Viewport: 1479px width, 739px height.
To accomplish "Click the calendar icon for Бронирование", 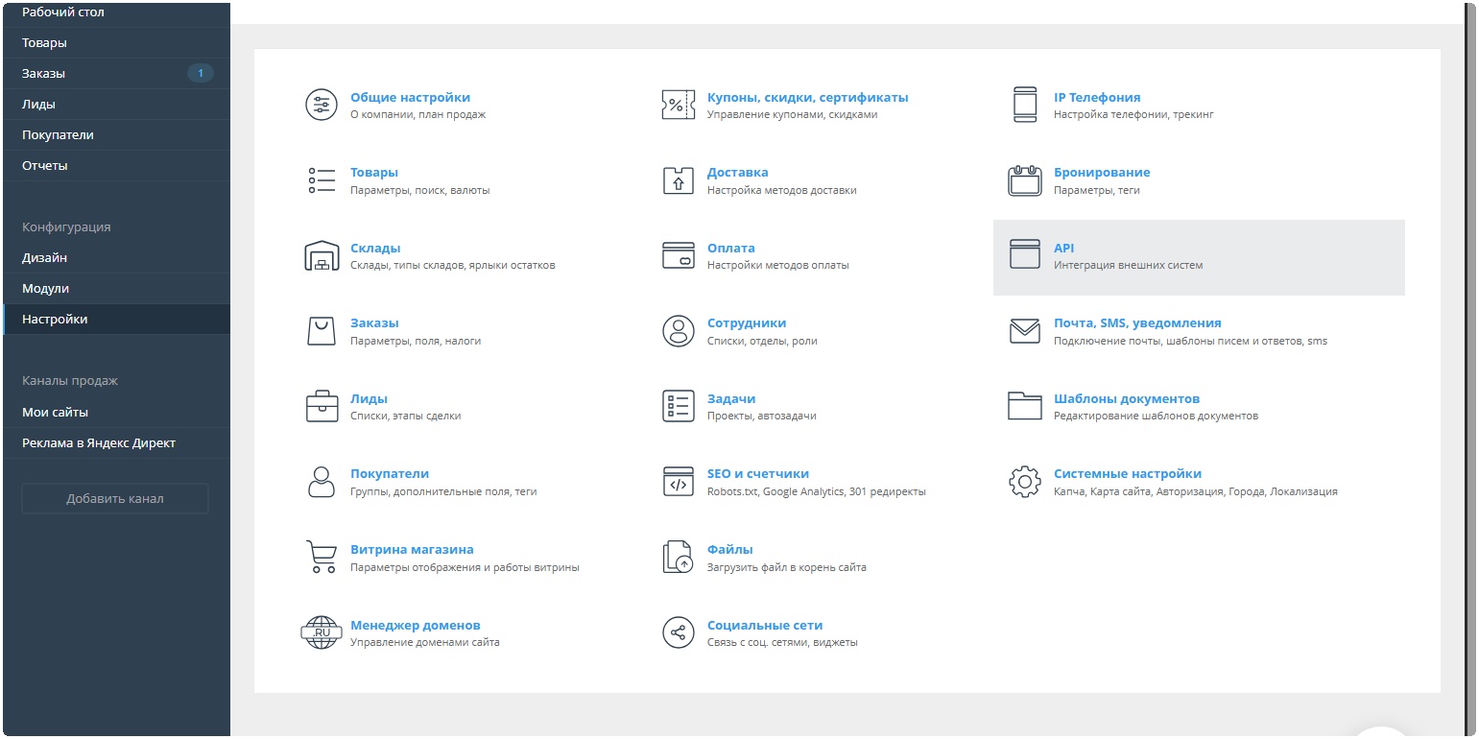I will click(1025, 180).
